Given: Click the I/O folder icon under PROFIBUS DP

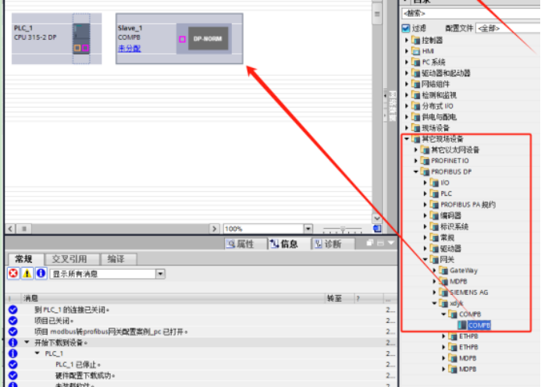Looking at the screenshot, I should point(435,183).
